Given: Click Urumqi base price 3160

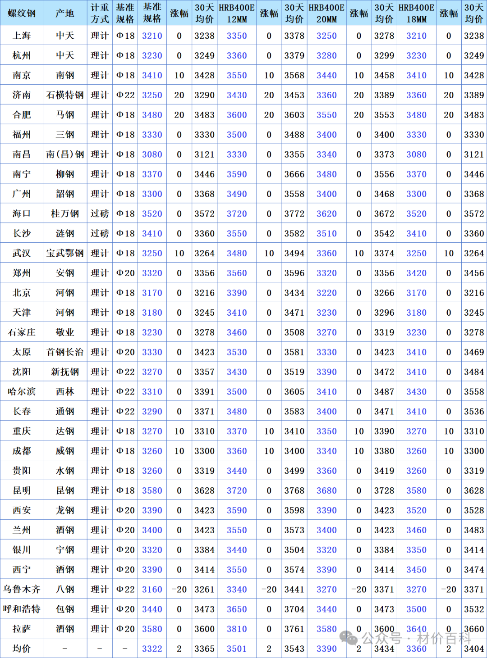Looking at the screenshot, I should pyautogui.click(x=152, y=589).
